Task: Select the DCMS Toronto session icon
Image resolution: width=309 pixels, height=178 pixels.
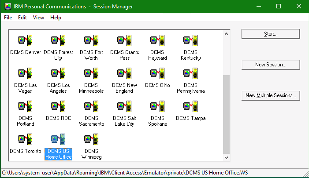Action: [25, 139]
